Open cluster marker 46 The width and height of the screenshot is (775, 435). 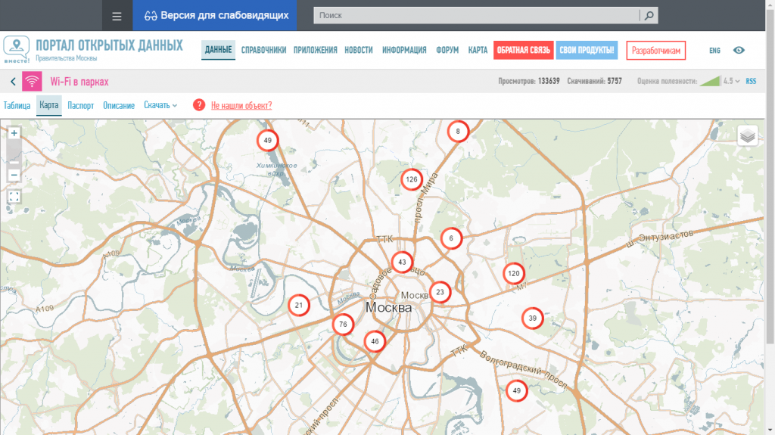pos(375,341)
